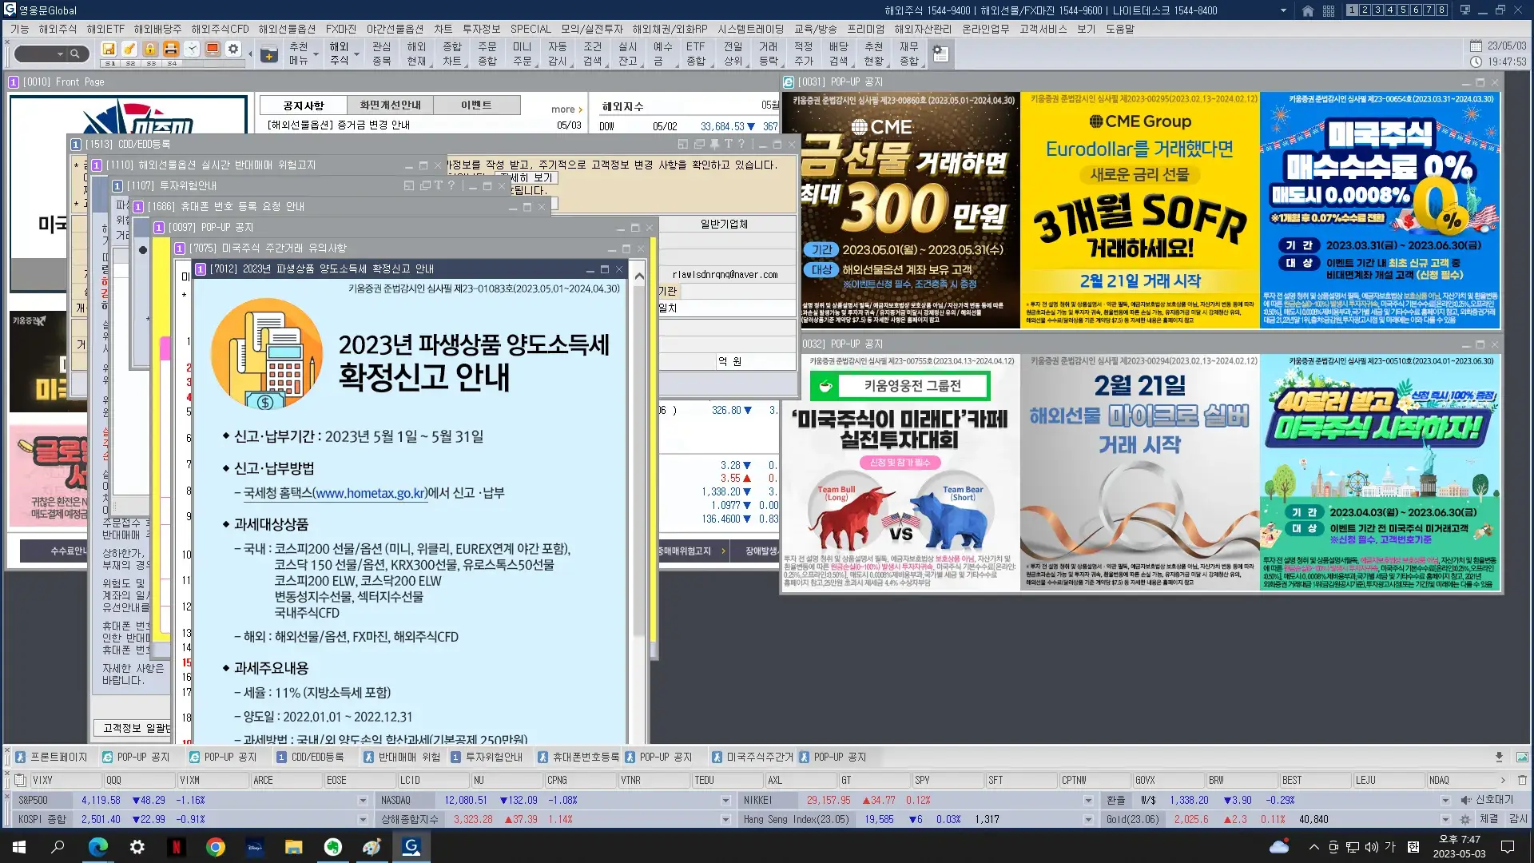Click the 미니주문 toolbar button
This screenshot has width=1534, height=863.
pos(523,54)
